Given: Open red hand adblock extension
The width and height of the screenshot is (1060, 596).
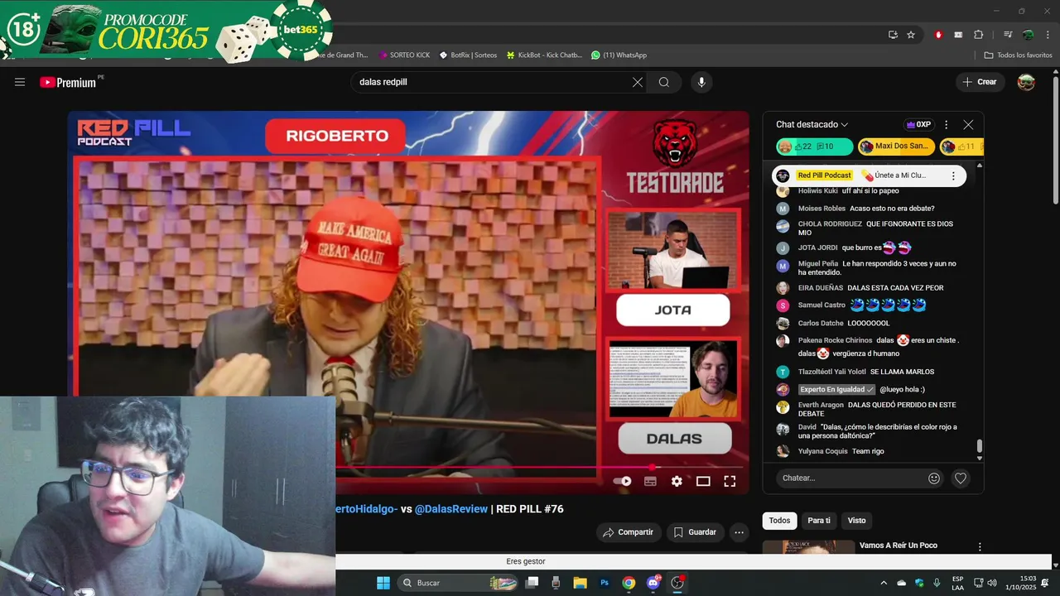Looking at the screenshot, I should [938, 35].
